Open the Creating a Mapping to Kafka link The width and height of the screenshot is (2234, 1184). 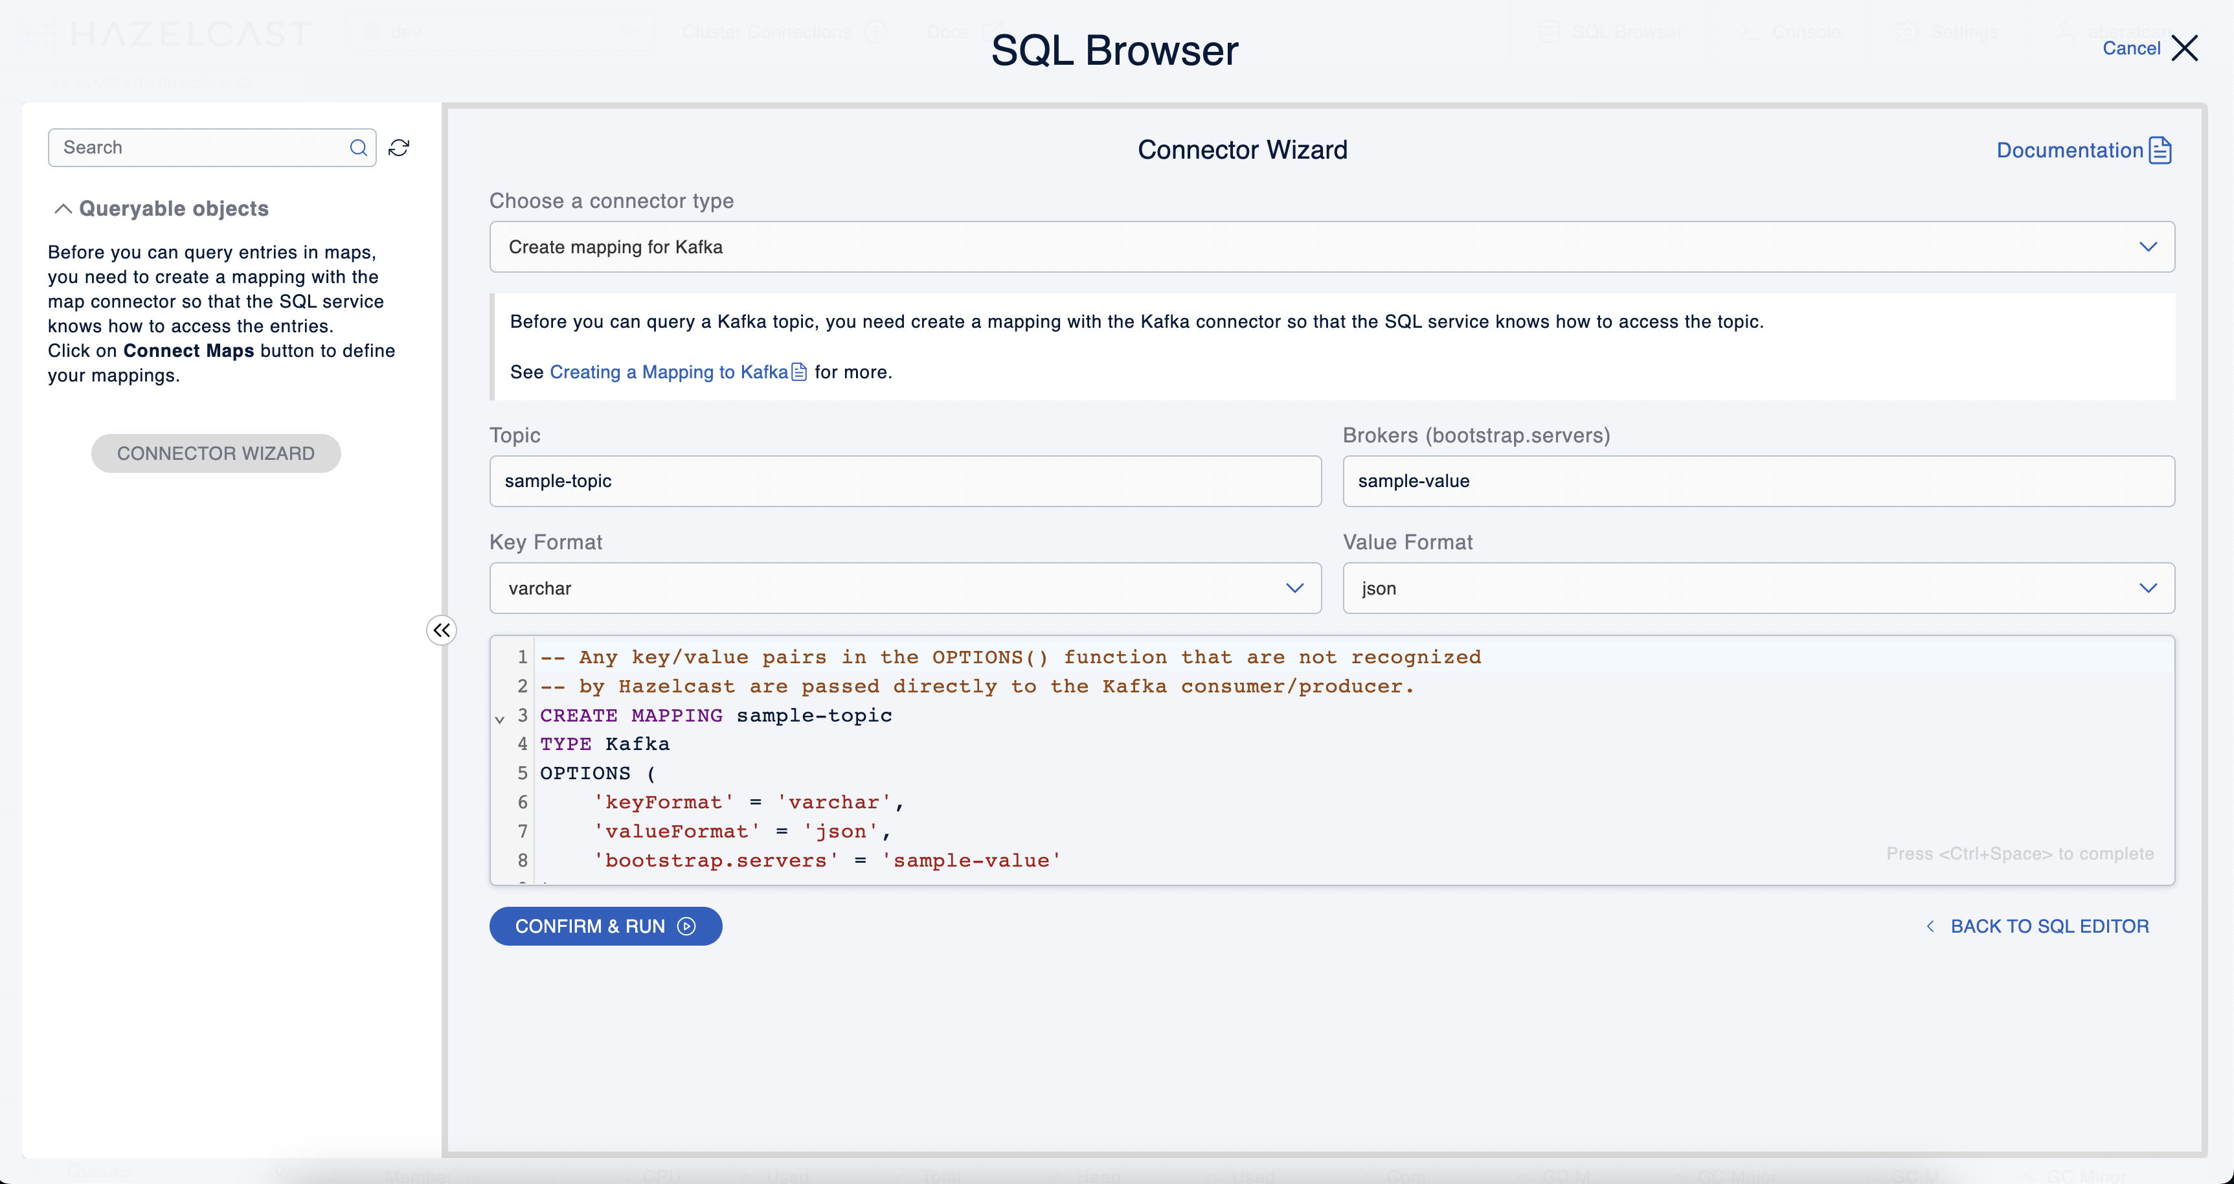click(669, 371)
